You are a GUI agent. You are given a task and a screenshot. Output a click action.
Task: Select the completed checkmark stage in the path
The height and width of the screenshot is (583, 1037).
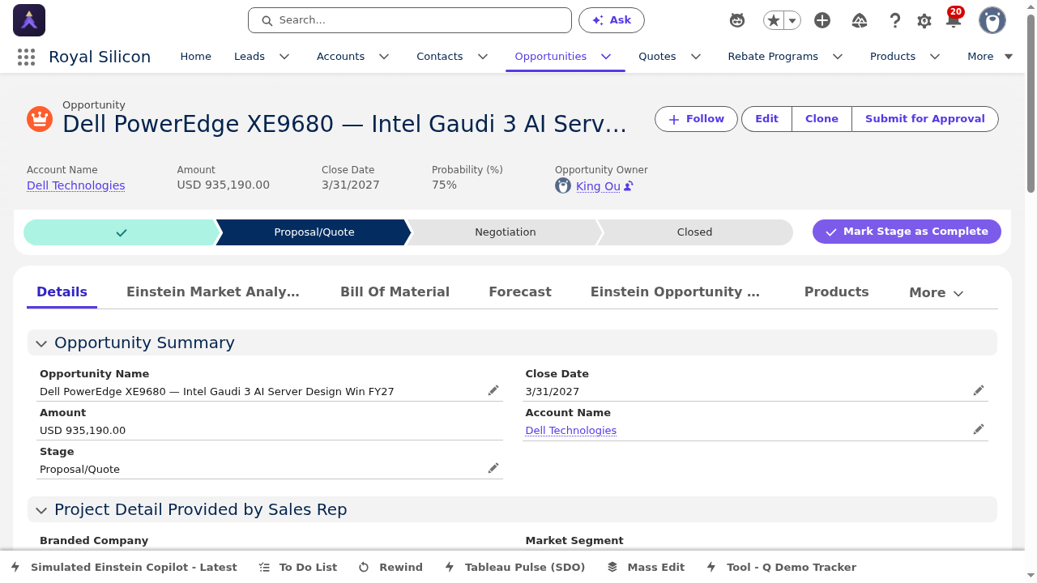pyautogui.click(x=122, y=232)
